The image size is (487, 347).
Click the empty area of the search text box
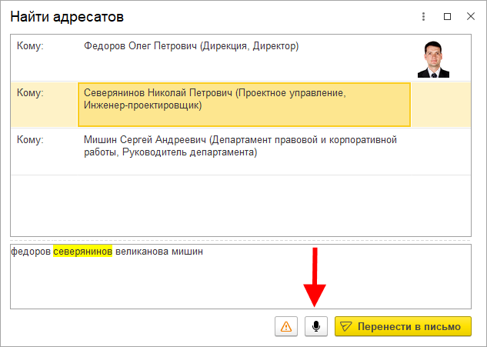coord(240,285)
